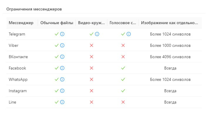Click info icon for Telegram regular files
This screenshot has height=114, width=209.
click(62, 34)
